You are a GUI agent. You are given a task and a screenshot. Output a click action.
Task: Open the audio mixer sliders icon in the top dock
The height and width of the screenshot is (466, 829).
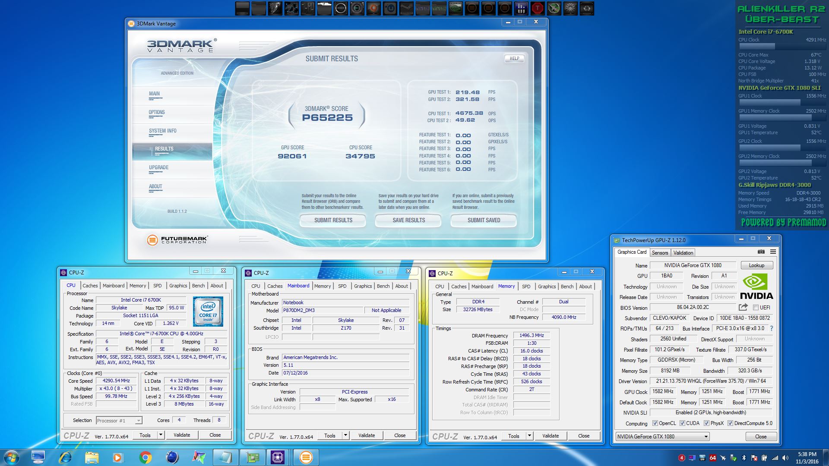pyautogui.click(x=308, y=8)
